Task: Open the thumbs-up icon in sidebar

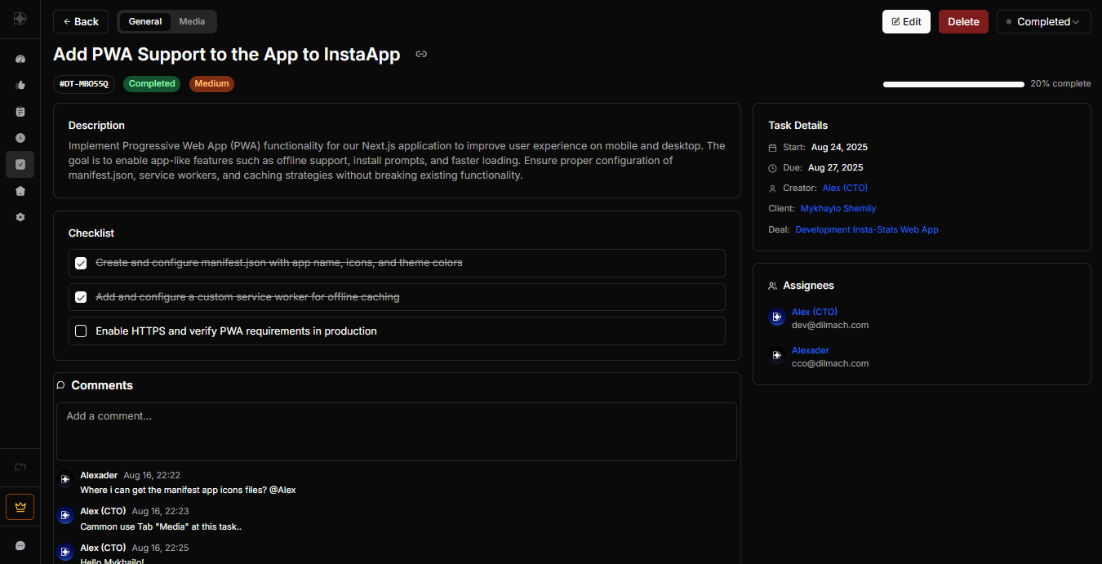Action: tap(20, 85)
